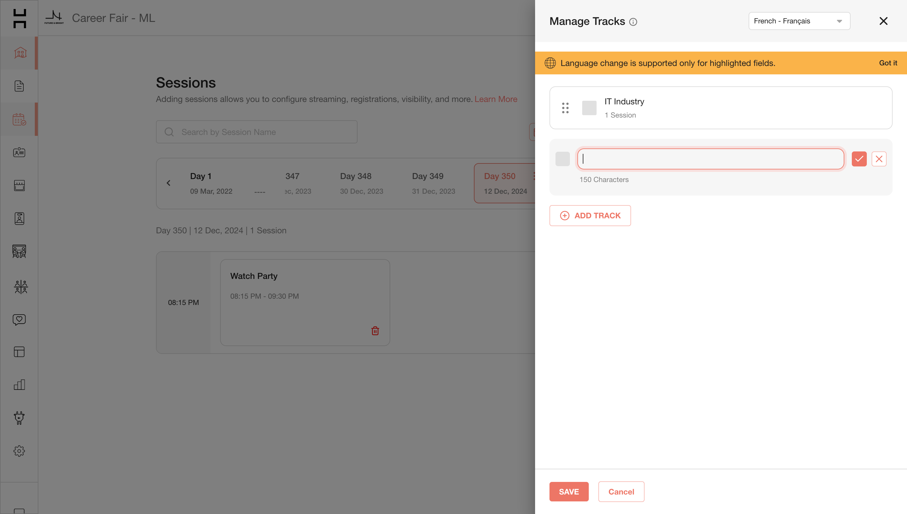Click the drag handle on IT Industry track
Image resolution: width=907 pixels, height=514 pixels.
[565, 108]
